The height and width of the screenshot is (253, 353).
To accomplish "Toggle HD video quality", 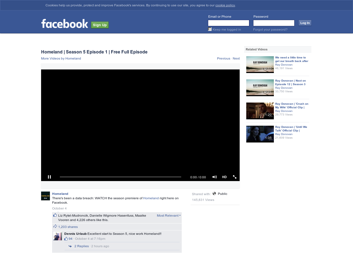I will 224,177.
